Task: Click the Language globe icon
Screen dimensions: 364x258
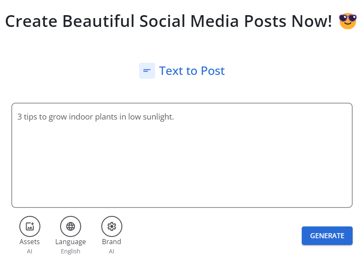Action: pos(71,226)
